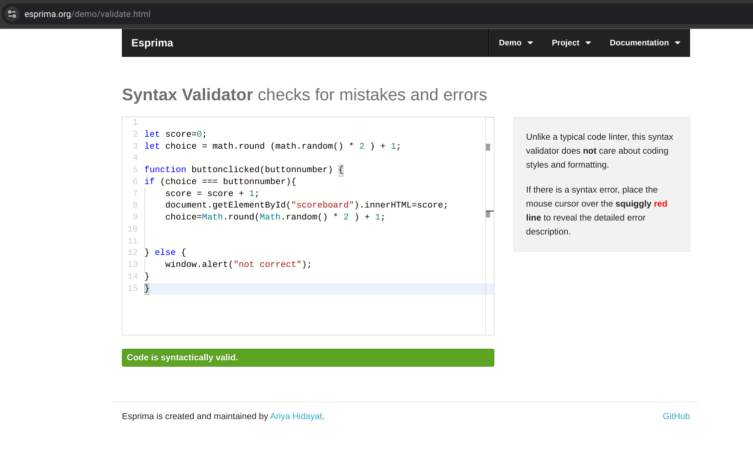Click the lower marker in editor overview ruler
The image size is (753, 453).
[488, 214]
